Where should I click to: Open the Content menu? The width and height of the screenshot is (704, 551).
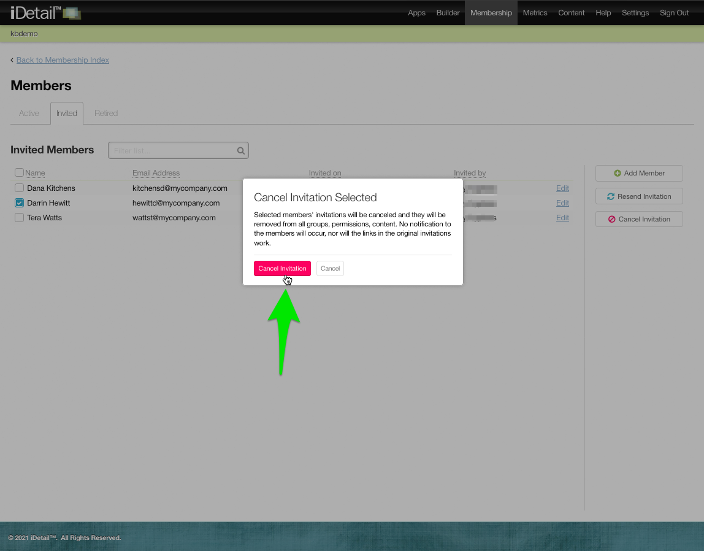571,12
